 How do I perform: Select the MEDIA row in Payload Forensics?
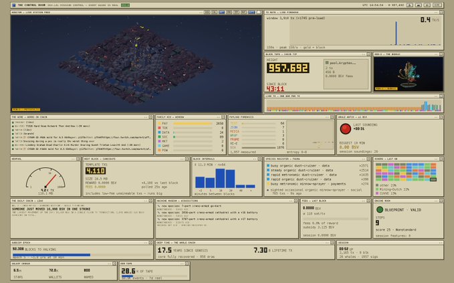[257, 132]
